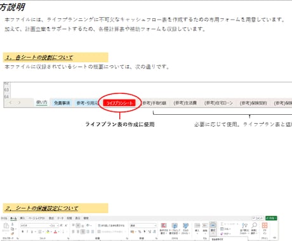This screenshot has height=241, width=292.
Task: Click the AutoSum sigma icon
Action: tap(222, 224)
